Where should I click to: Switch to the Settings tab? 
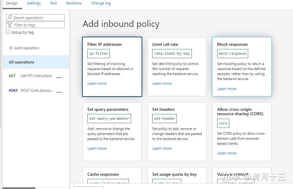pyautogui.click(x=34, y=3)
